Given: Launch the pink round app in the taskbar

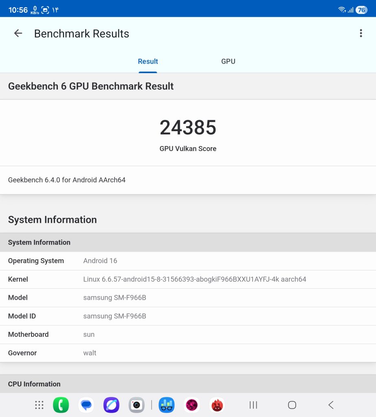Looking at the screenshot, I should click(x=191, y=405).
